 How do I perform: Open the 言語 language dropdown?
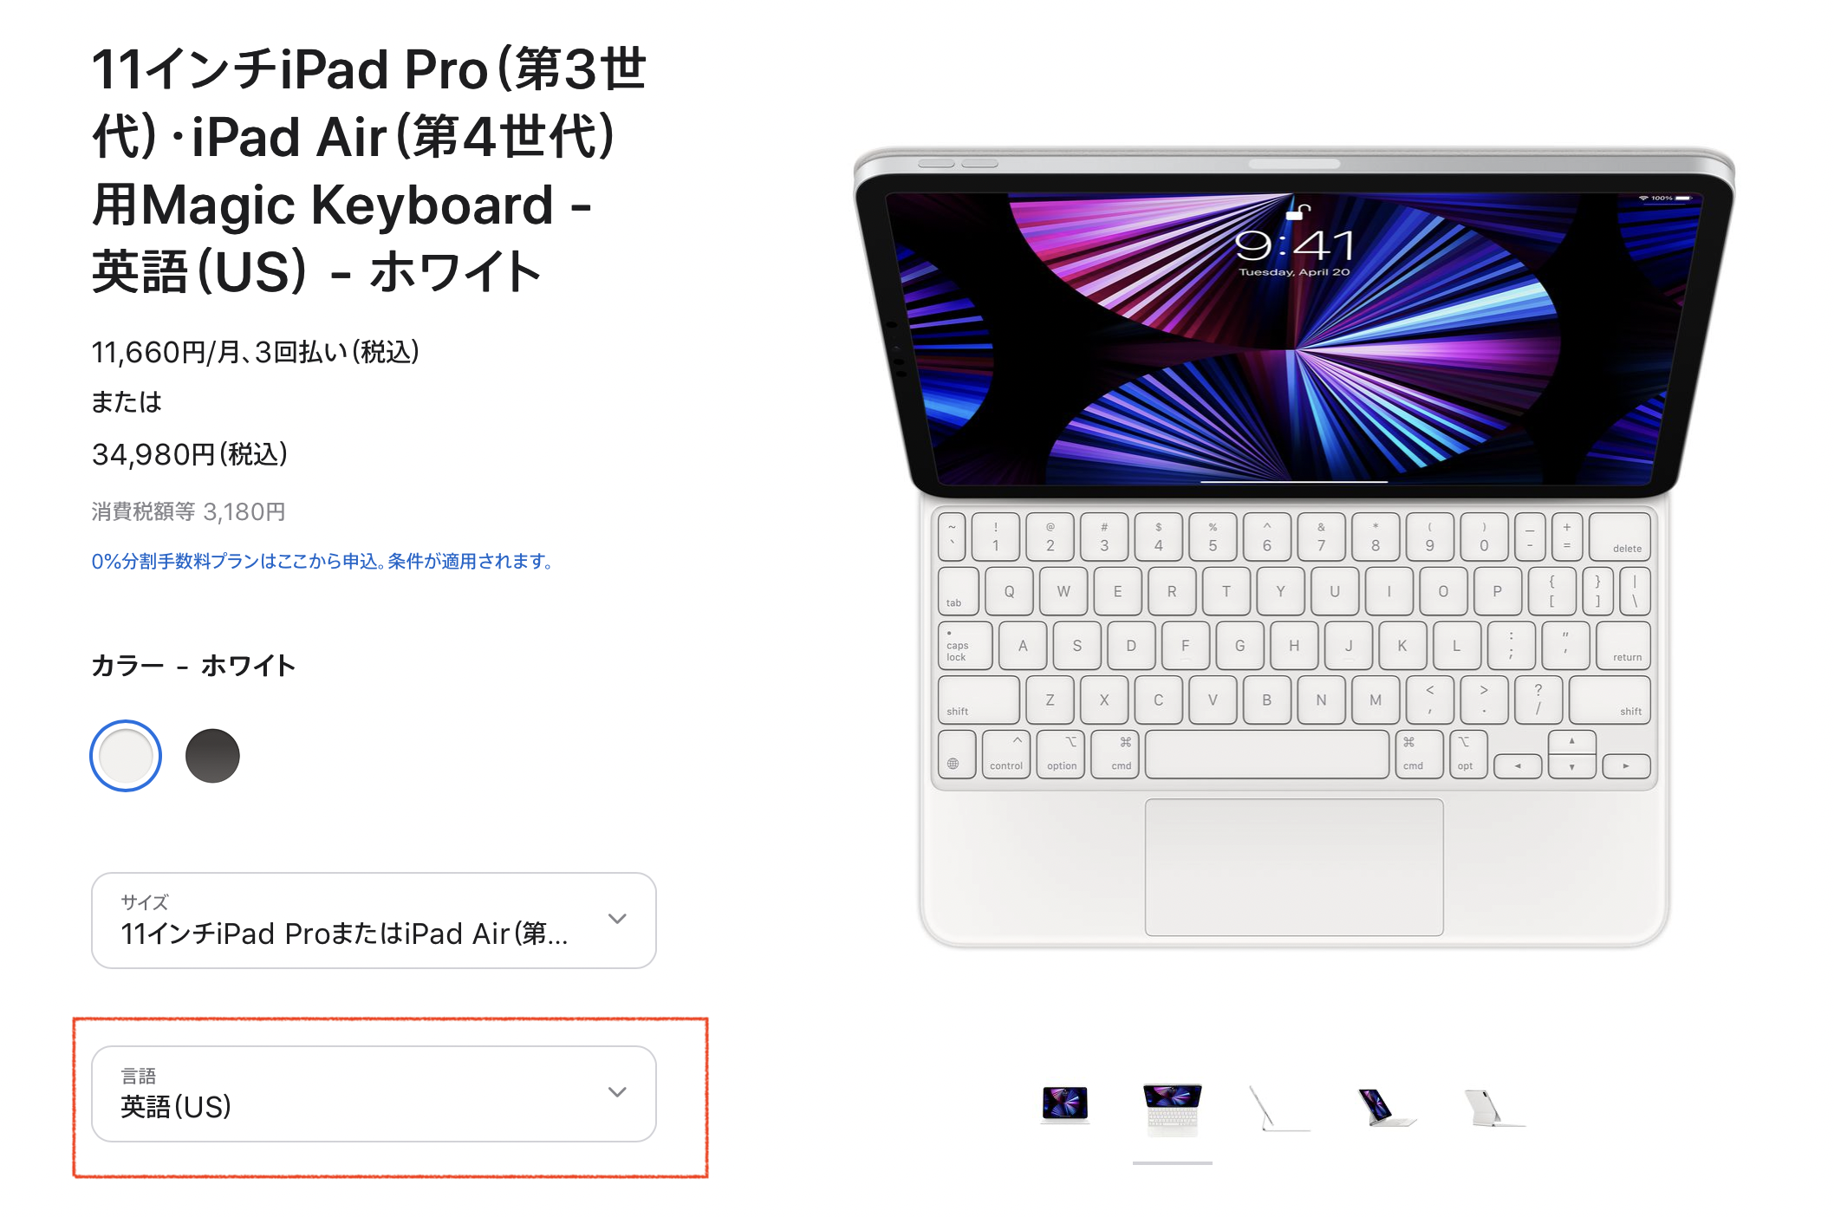374,1094
